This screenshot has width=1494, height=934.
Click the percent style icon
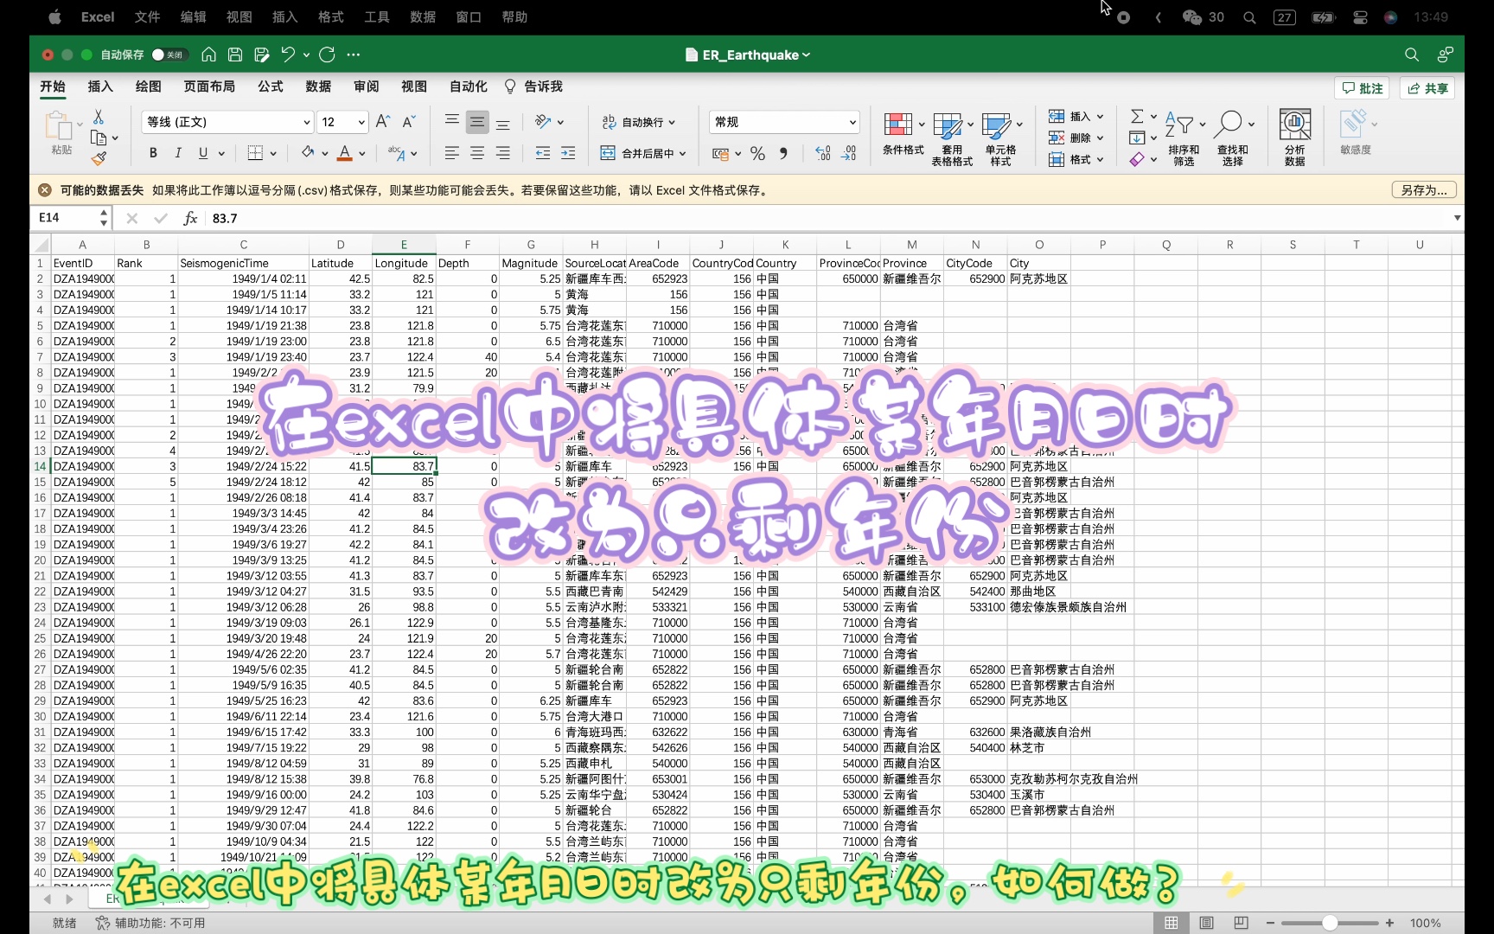(758, 153)
